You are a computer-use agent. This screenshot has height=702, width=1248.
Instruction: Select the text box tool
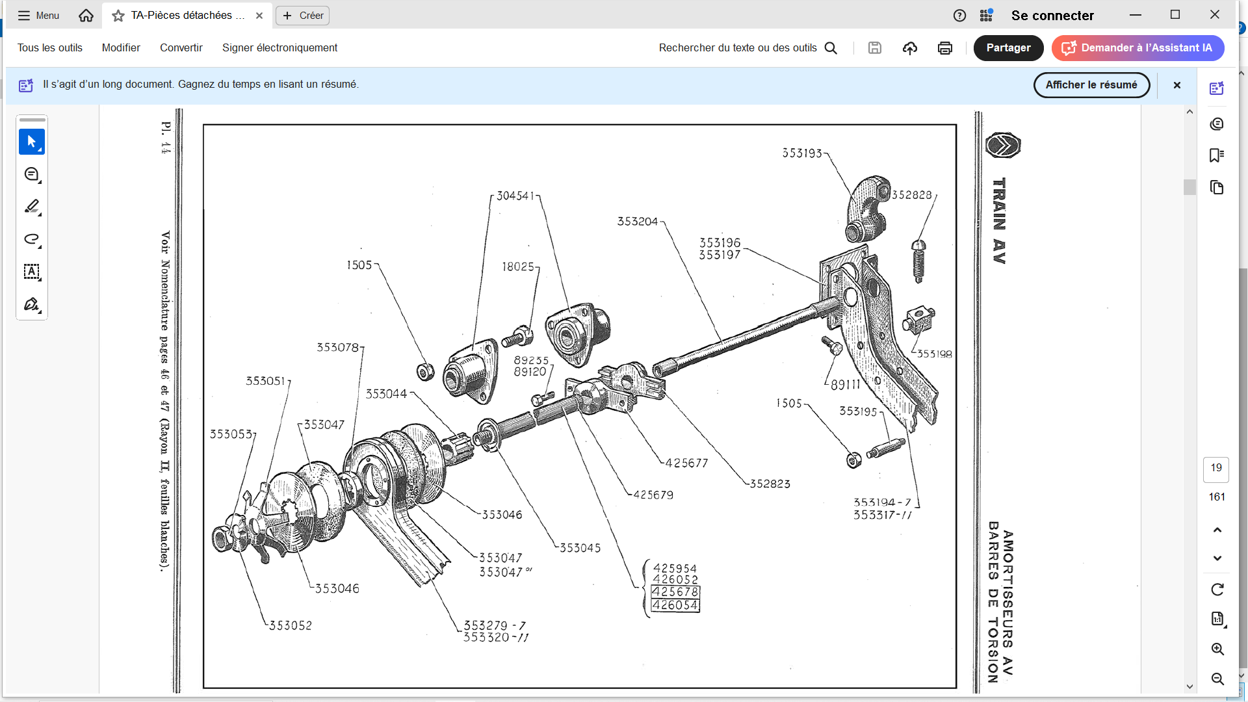pyautogui.click(x=31, y=272)
